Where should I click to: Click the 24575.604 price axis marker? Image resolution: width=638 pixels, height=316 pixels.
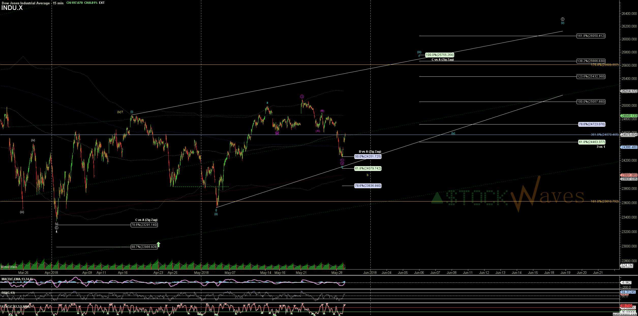[x=629, y=135]
